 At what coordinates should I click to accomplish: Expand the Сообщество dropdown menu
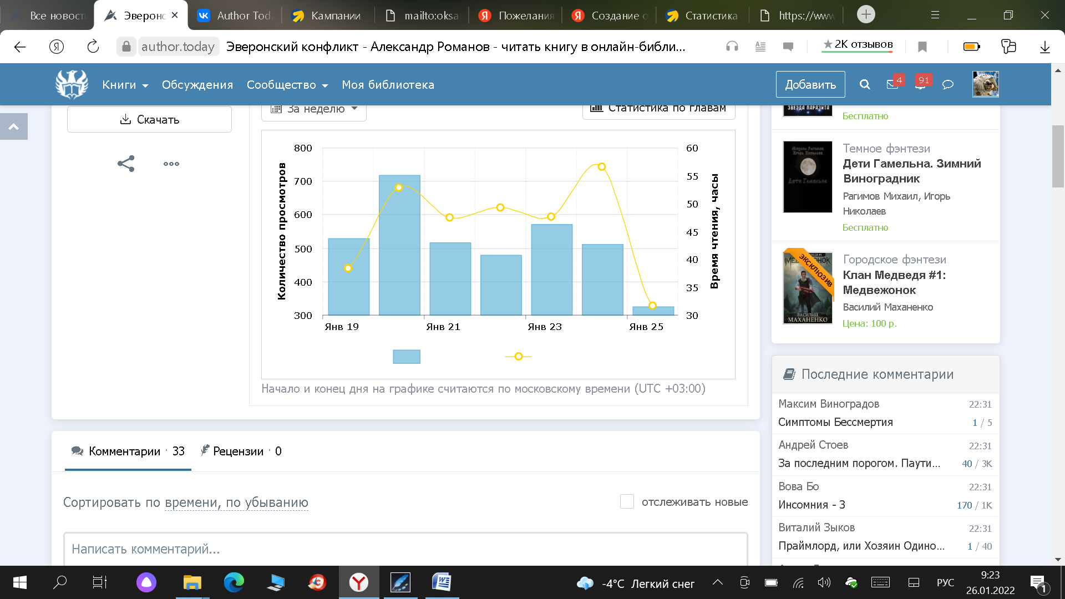[287, 85]
